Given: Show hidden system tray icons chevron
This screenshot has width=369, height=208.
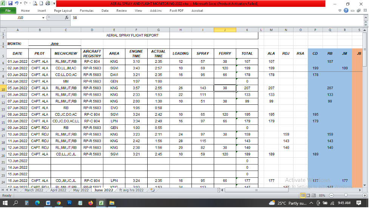Looking at the screenshot, I should click(x=311, y=203).
